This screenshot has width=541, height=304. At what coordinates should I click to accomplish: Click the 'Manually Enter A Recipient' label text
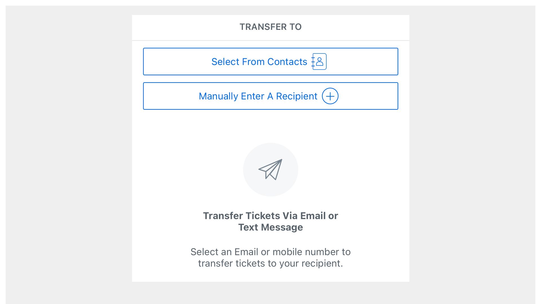[x=258, y=96]
